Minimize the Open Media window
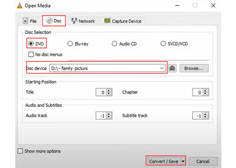The image size is (236, 168). [177, 6]
